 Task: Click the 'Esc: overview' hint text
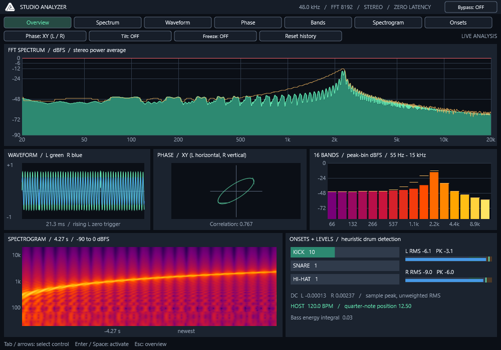pyautogui.click(x=150, y=344)
